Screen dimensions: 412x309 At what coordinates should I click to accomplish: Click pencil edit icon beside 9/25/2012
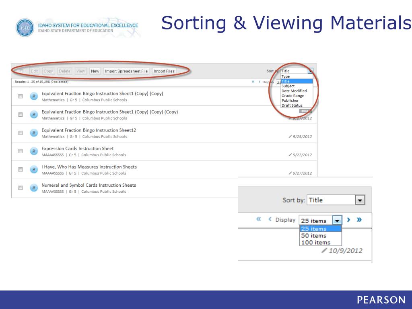pos(290,136)
